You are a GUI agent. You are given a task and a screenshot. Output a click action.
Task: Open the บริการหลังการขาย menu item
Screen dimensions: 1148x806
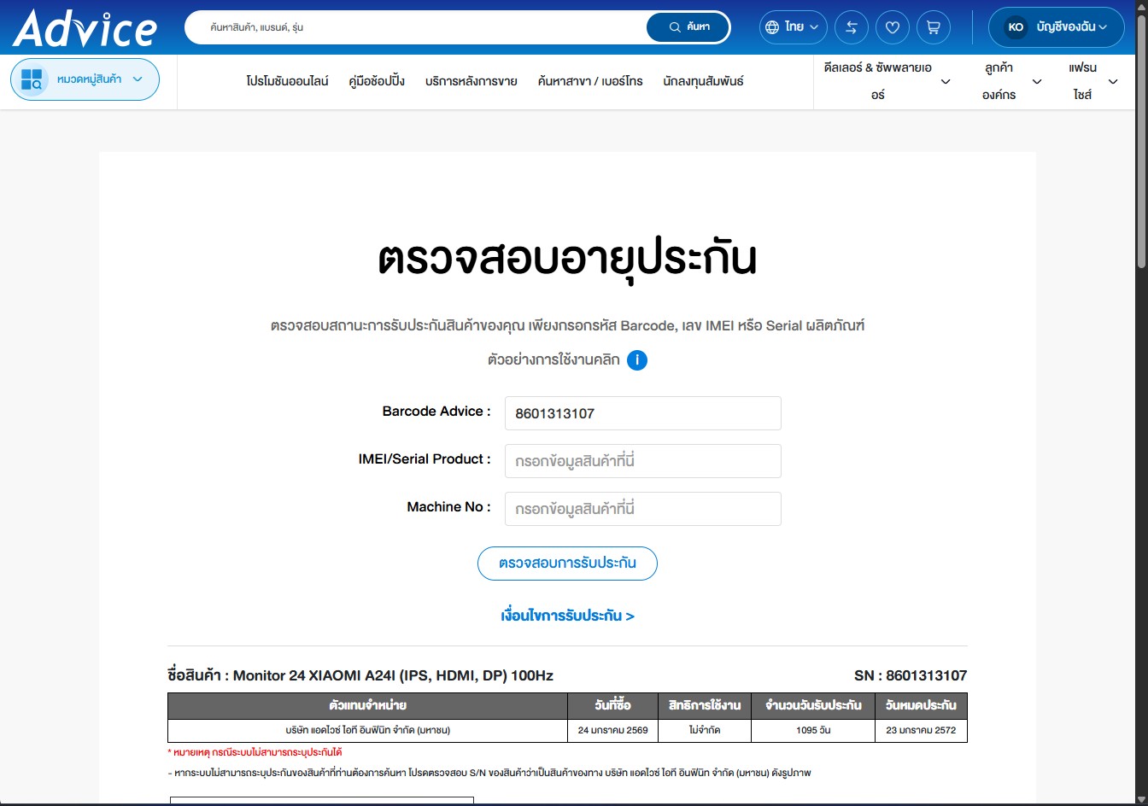point(471,81)
